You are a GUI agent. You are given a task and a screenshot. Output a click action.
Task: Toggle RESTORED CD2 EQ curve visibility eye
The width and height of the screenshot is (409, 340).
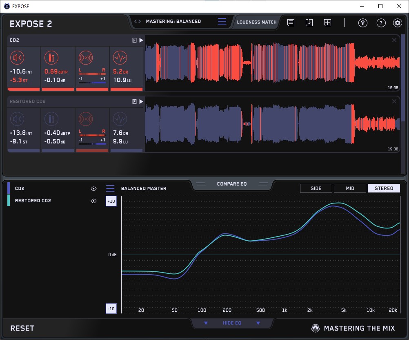pos(93,201)
